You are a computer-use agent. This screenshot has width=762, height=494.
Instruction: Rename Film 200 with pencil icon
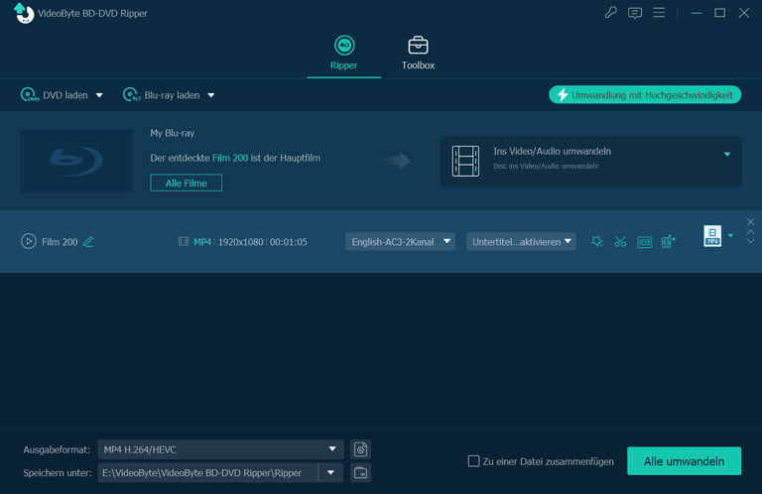(88, 241)
